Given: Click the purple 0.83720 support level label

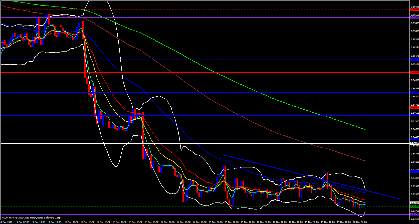Looking at the screenshot, I should (414, 214).
